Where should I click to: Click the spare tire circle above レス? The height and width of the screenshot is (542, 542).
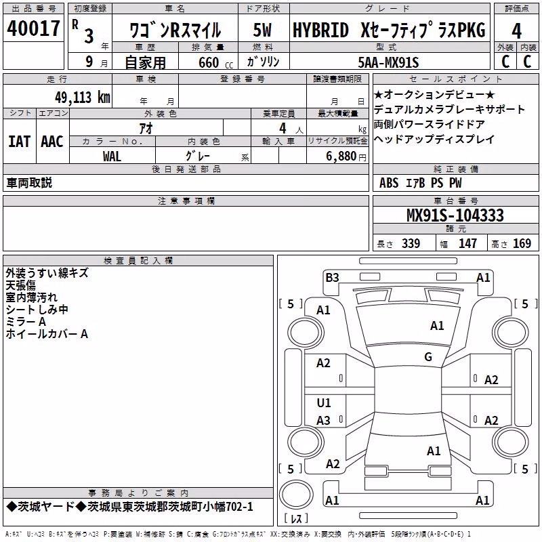pos(296,495)
